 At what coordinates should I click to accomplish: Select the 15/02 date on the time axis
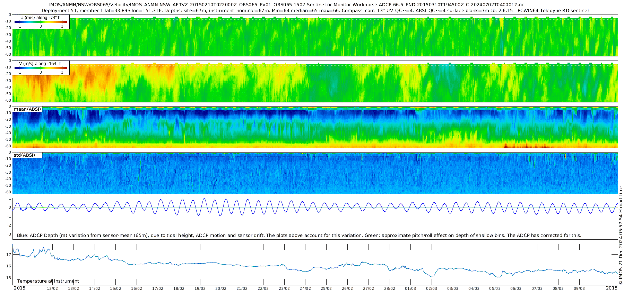[x=115, y=288]
